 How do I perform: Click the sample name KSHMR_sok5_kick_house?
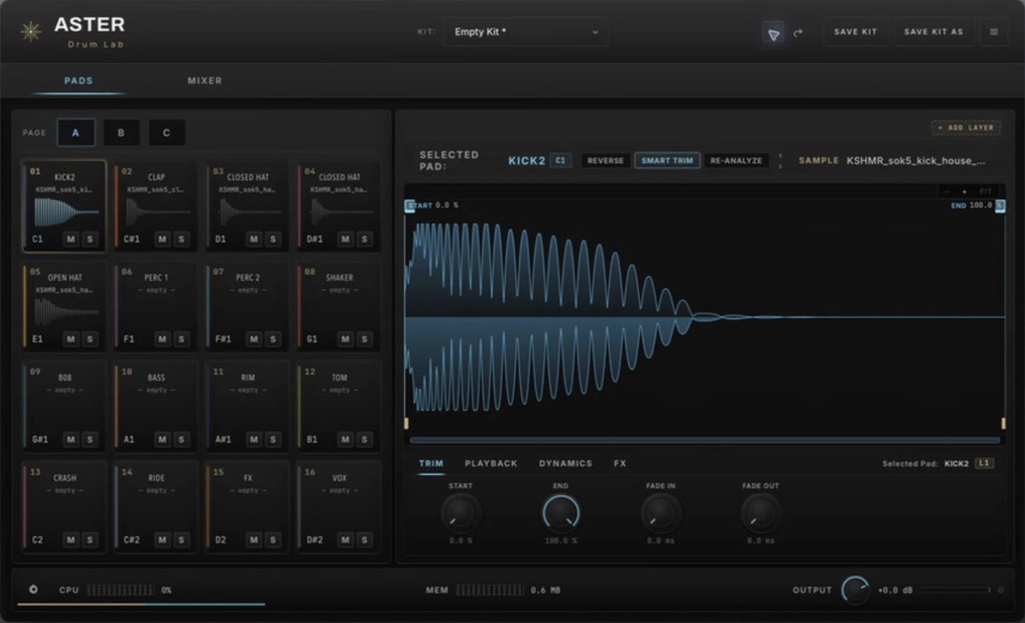(915, 161)
